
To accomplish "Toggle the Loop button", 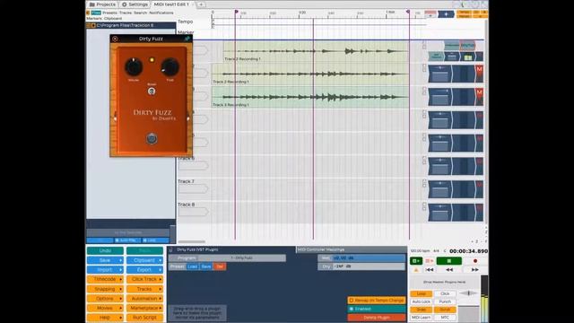I will coord(421,293).
